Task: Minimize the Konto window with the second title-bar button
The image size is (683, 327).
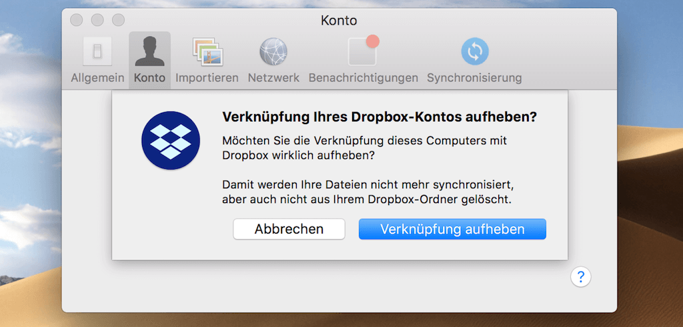Action: tap(97, 20)
